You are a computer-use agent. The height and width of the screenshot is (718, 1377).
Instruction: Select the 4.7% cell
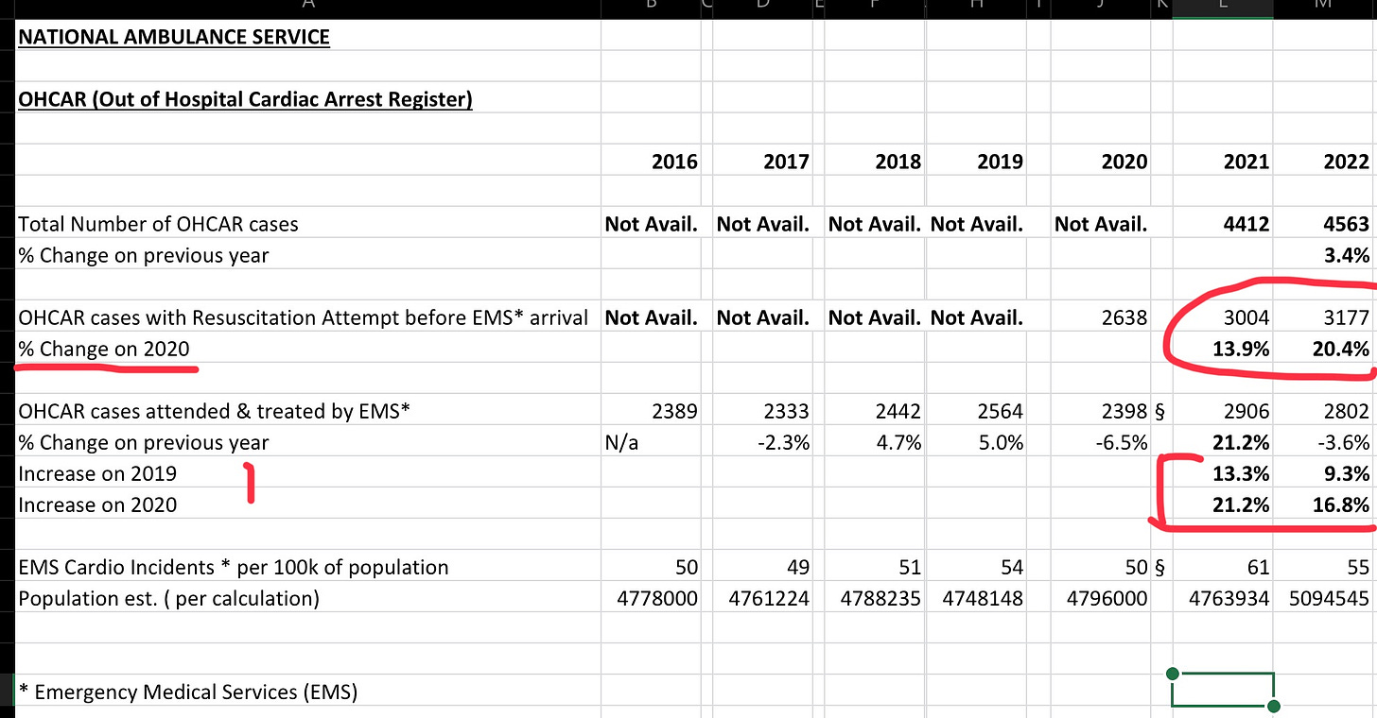(898, 442)
